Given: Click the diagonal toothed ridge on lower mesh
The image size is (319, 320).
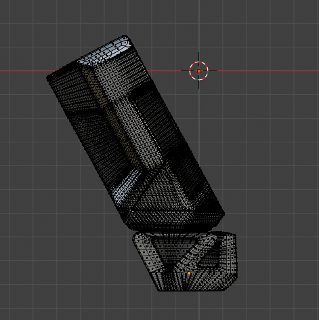Looking at the screenshot, I should 194,252.
